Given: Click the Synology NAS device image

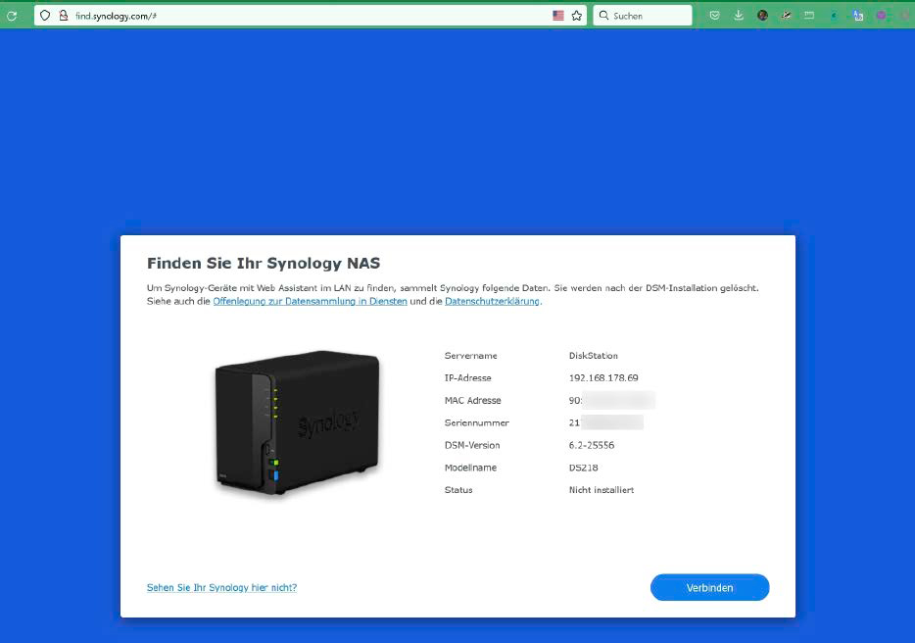Looking at the screenshot, I should (298, 422).
